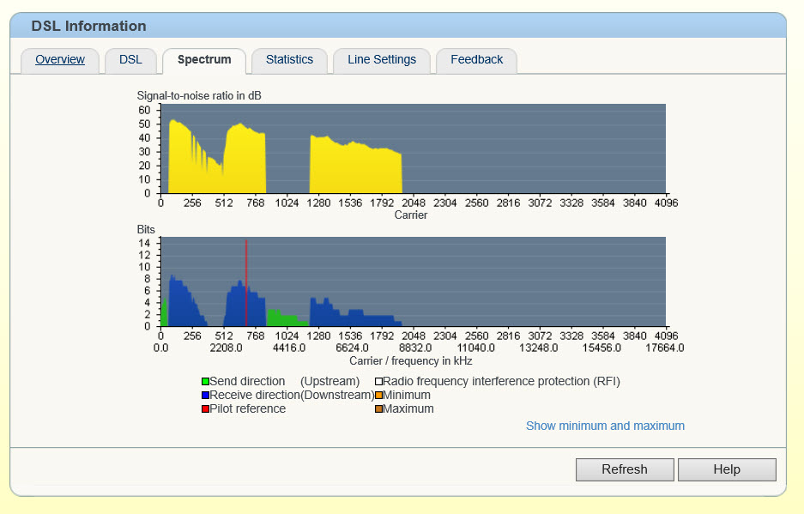Image resolution: width=804 pixels, height=514 pixels.
Task: Select the Spectrum tab
Action: (x=204, y=60)
